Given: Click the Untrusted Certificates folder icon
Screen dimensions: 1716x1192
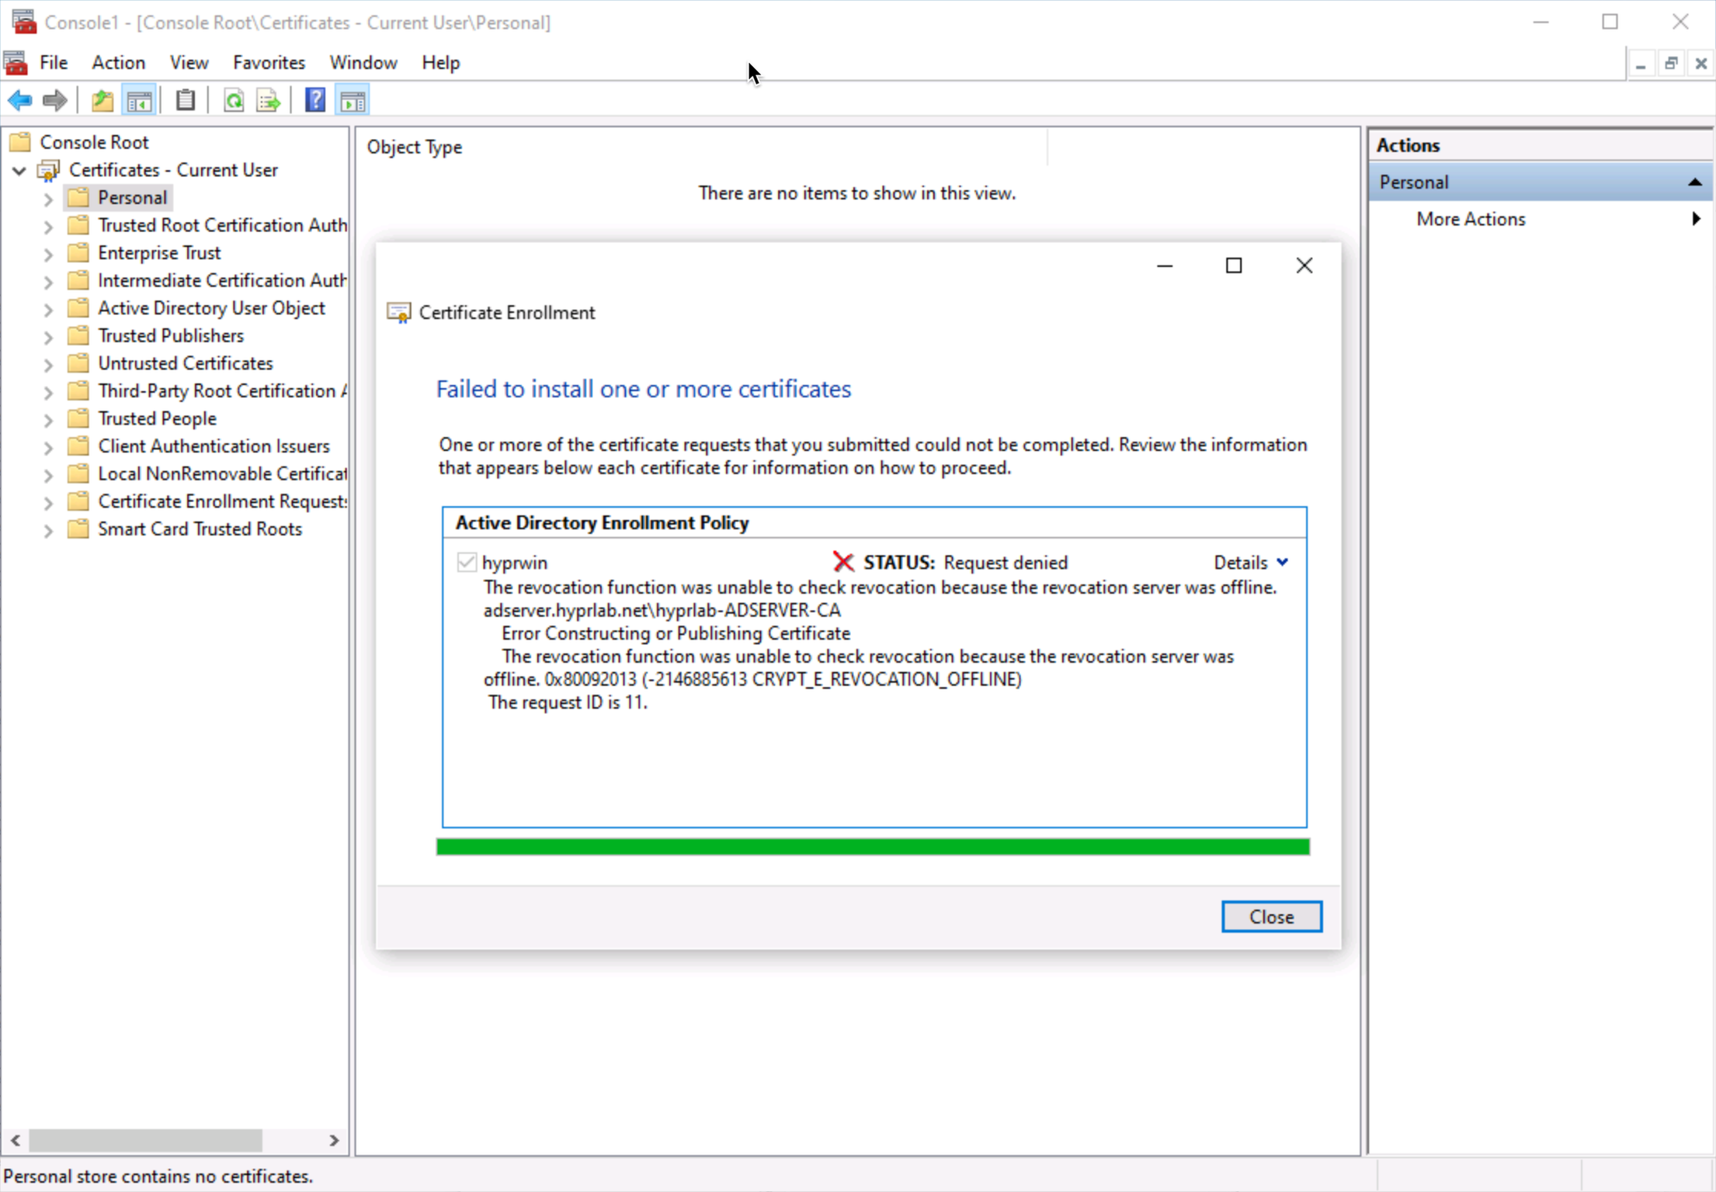Looking at the screenshot, I should (78, 363).
